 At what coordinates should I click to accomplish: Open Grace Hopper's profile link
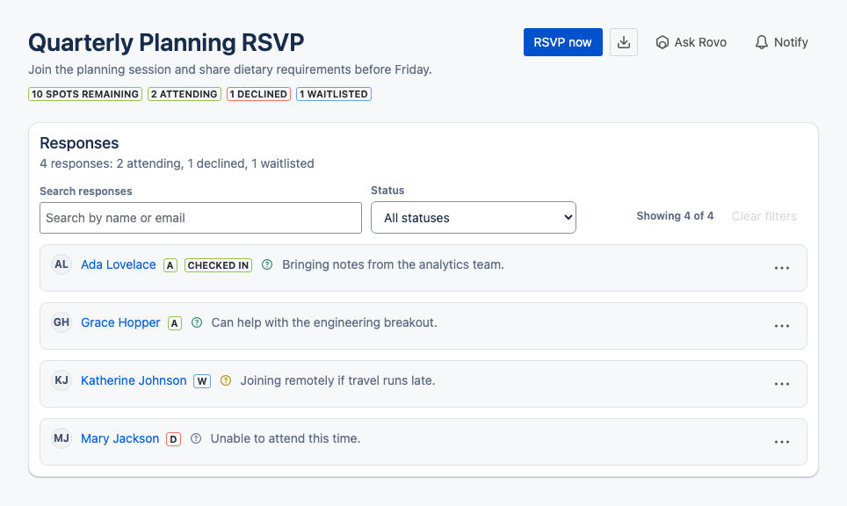120,322
